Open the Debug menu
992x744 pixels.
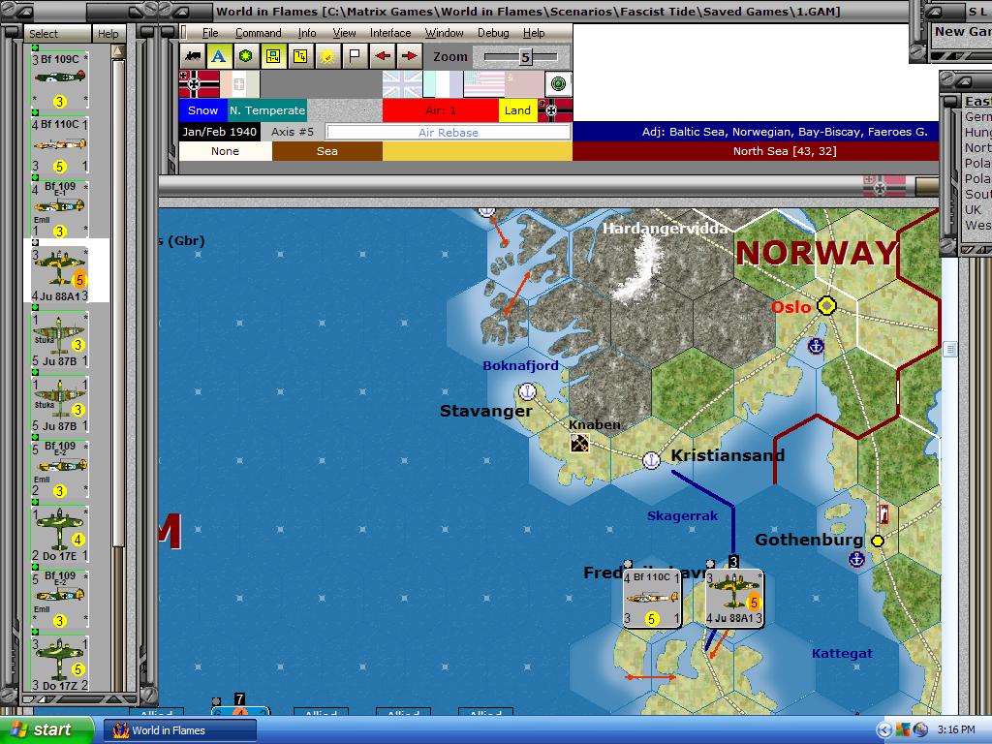[x=493, y=32]
